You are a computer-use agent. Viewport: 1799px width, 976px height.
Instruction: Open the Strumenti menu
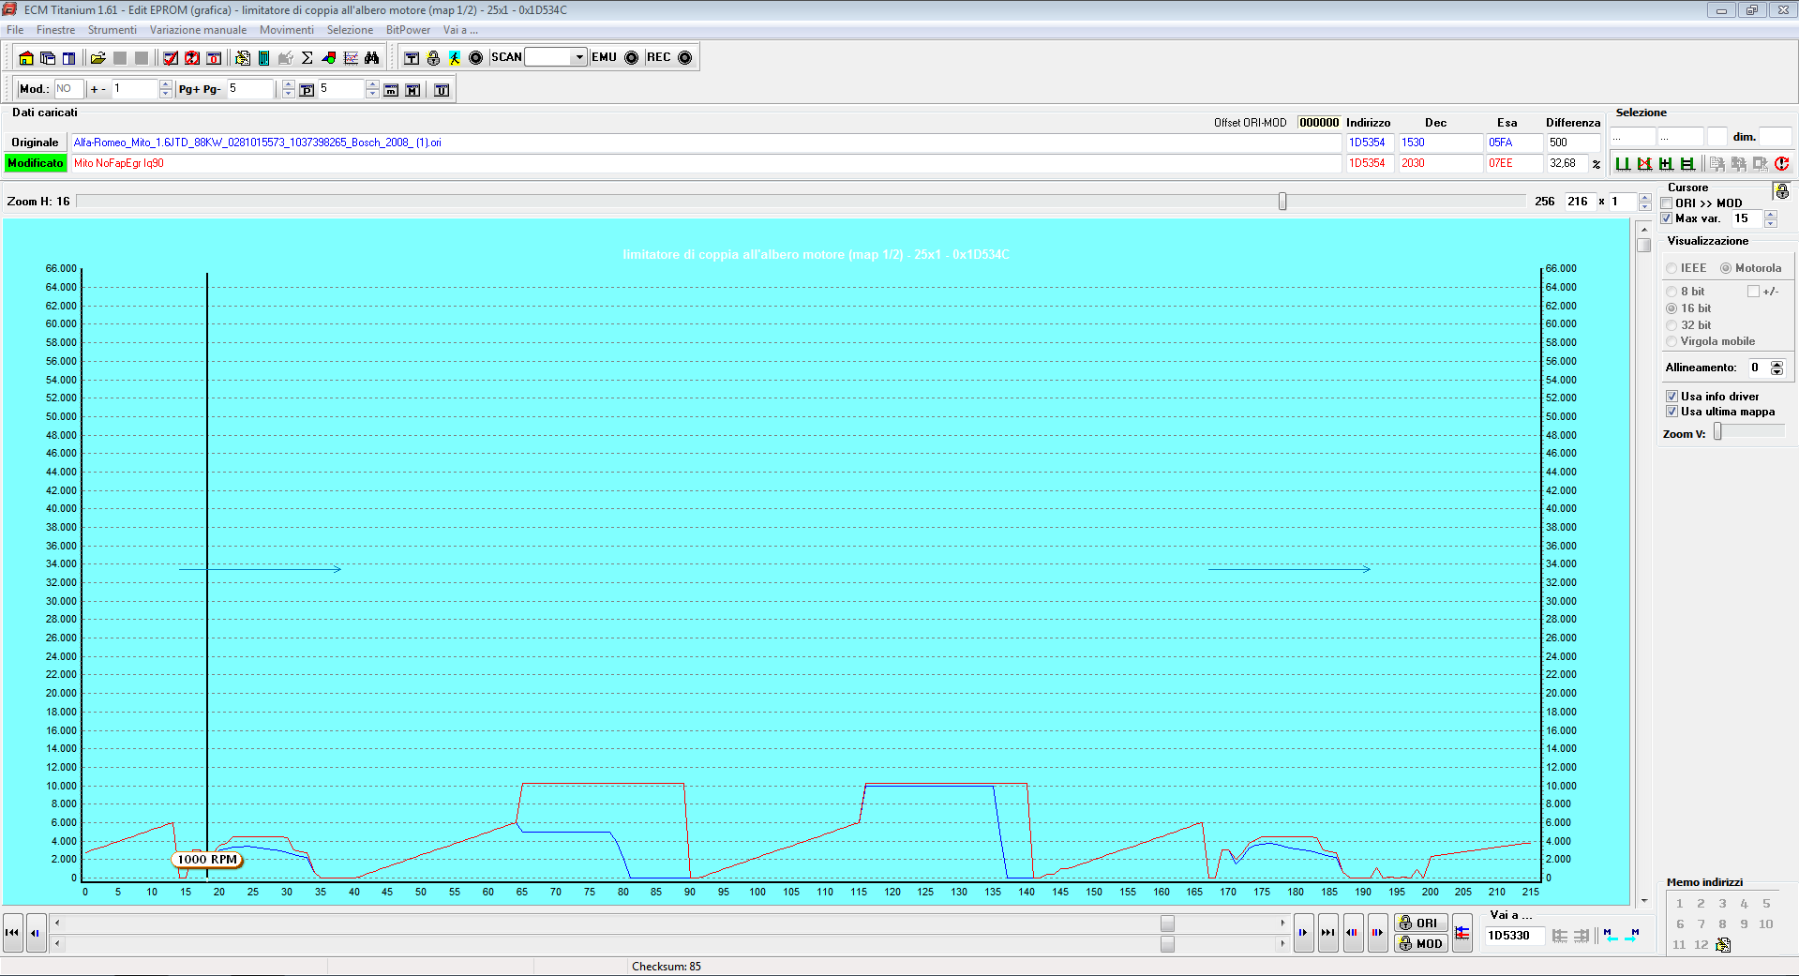tap(112, 30)
